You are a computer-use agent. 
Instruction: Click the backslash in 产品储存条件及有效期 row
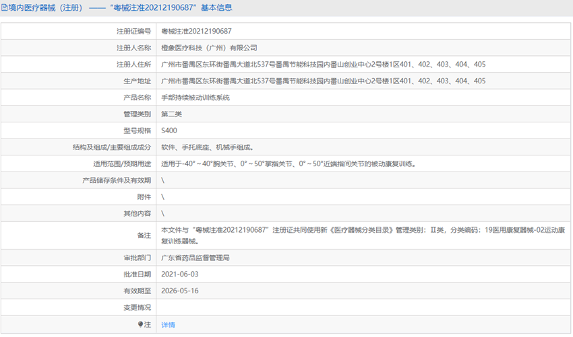tap(162, 180)
